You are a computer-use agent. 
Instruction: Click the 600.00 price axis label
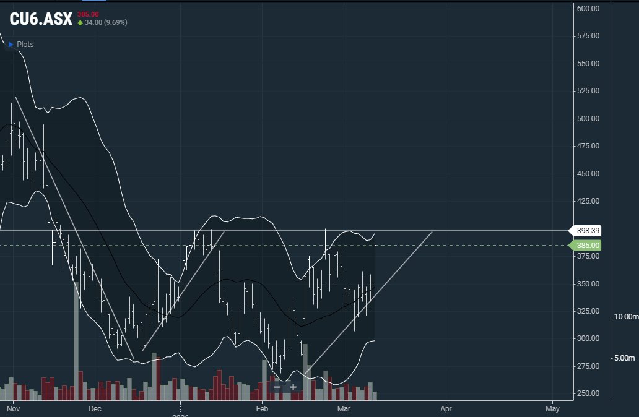pyautogui.click(x=588, y=8)
